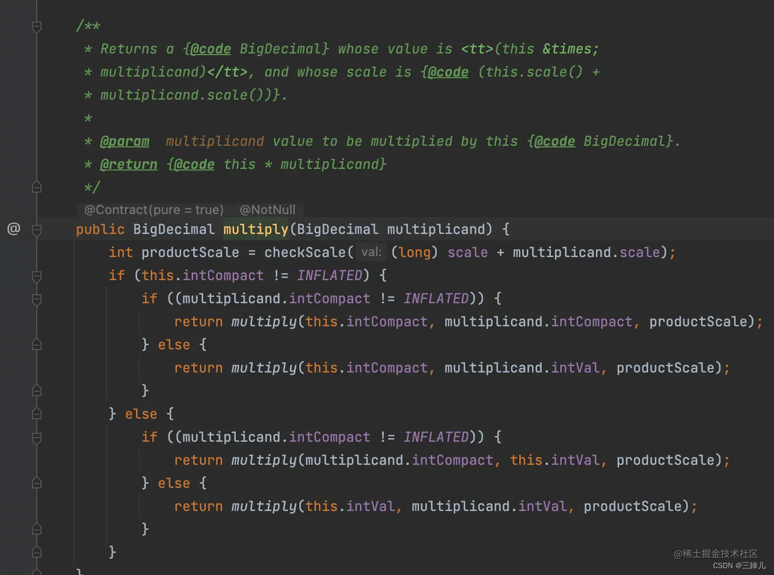Fold the Javadoc comment using the marker at */
The image size is (774, 575).
(37, 186)
